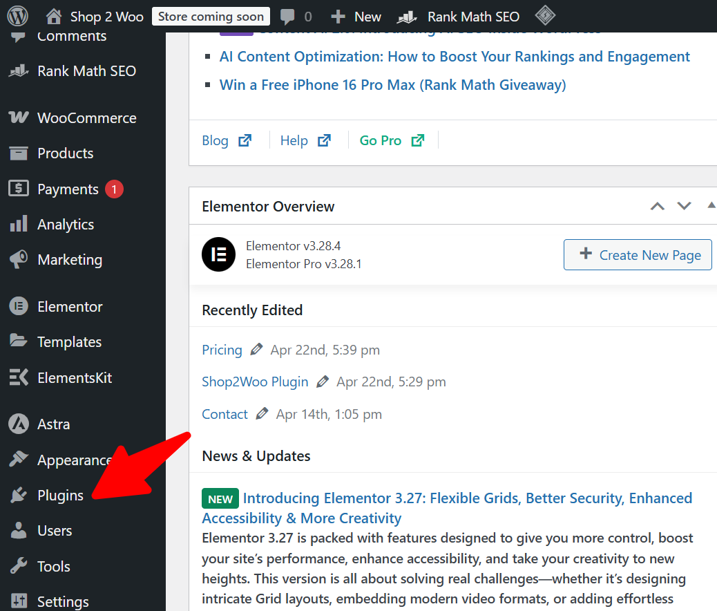Open the Tools menu label
This screenshot has width=717, height=611.
54,567
